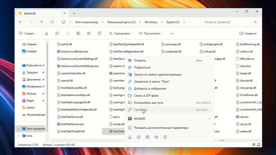Select VaultRoaming.dll file
Screen dimensions: 276x155
click(248, 44)
